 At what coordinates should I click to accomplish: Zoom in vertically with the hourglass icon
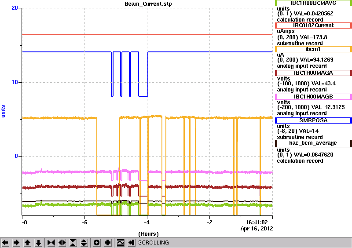(73, 243)
